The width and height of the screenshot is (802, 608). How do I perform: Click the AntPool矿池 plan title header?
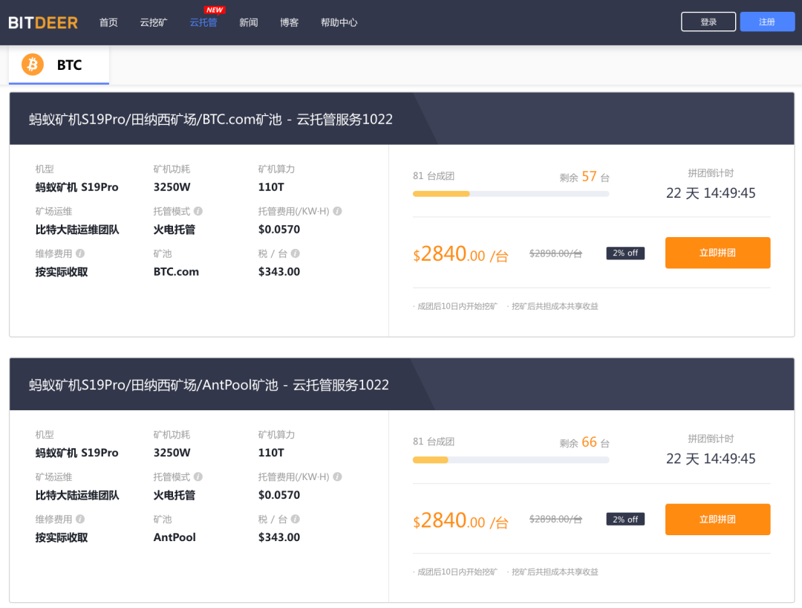[x=209, y=385]
